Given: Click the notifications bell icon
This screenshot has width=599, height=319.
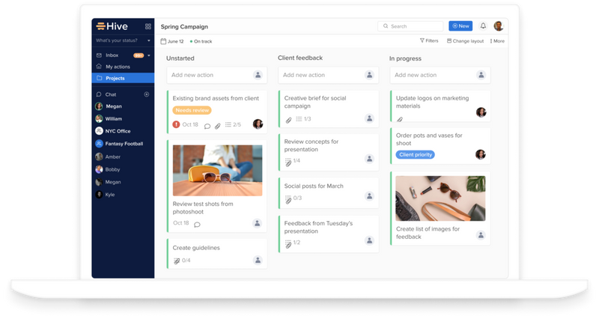Looking at the screenshot, I should [483, 26].
